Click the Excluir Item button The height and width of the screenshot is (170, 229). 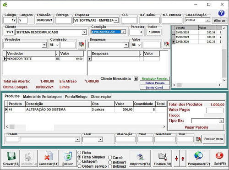(213, 139)
